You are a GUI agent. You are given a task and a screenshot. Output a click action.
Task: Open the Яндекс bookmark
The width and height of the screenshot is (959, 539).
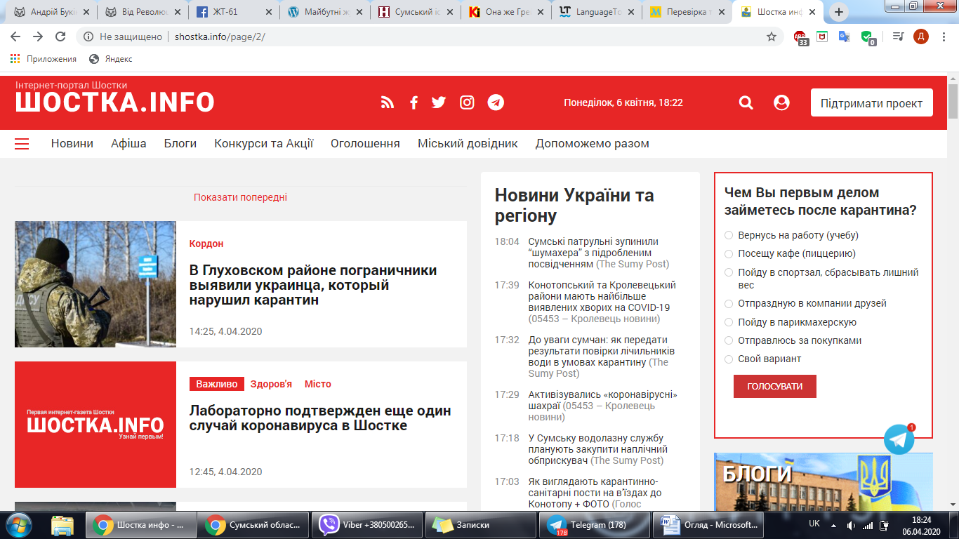point(111,59)
